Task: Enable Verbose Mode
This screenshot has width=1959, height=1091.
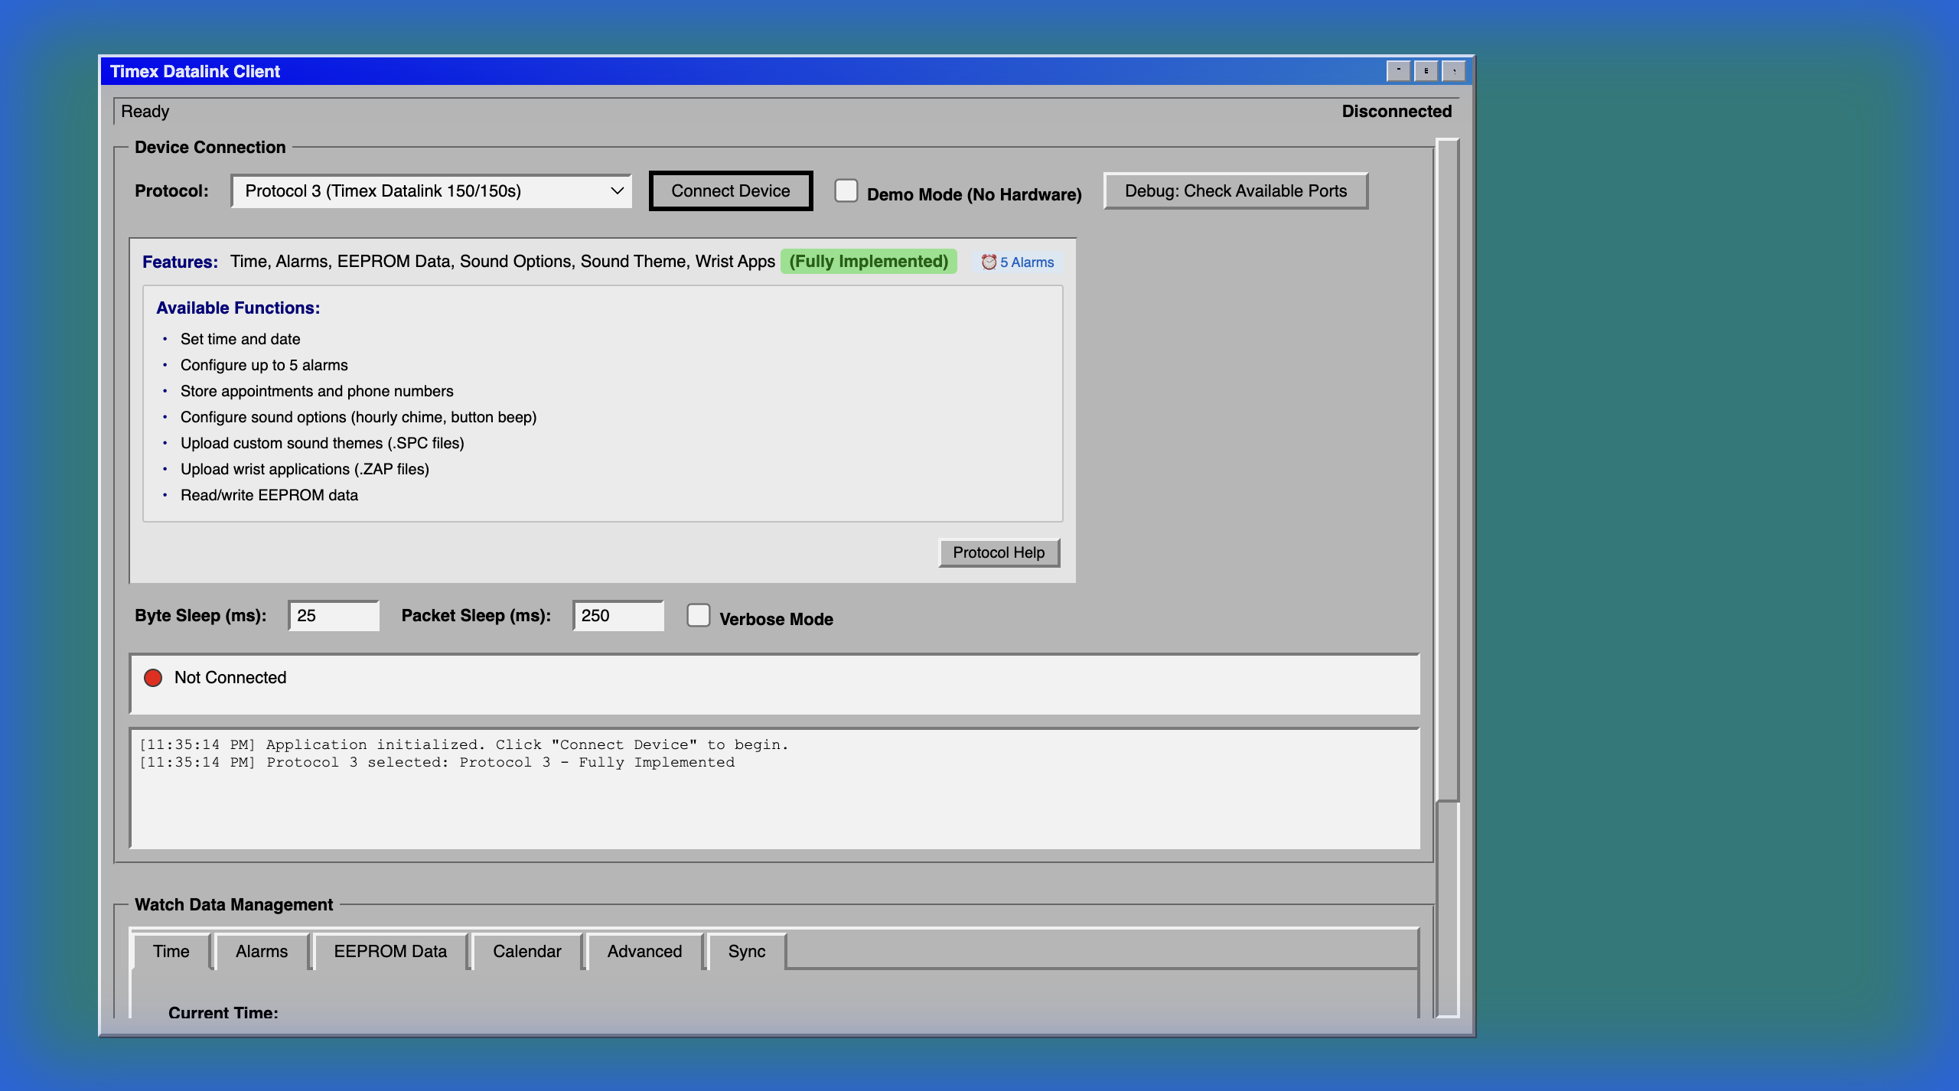Action: pos(699,615)
